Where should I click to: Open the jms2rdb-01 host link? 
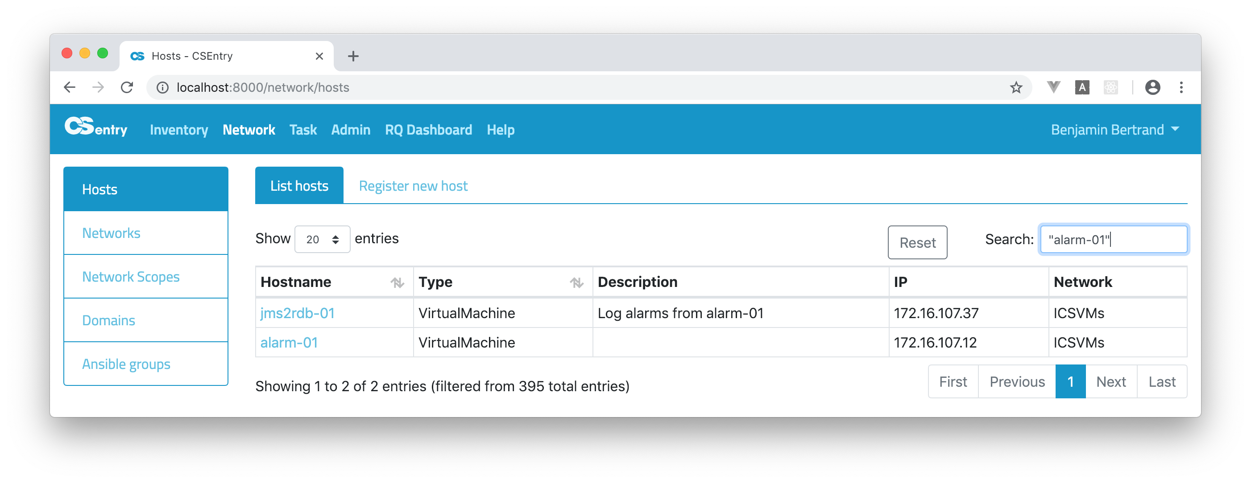pyautogui.click(x=297, y=313)
